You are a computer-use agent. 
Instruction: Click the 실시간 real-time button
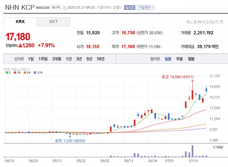pyautogui.click(x=129, y=7)
